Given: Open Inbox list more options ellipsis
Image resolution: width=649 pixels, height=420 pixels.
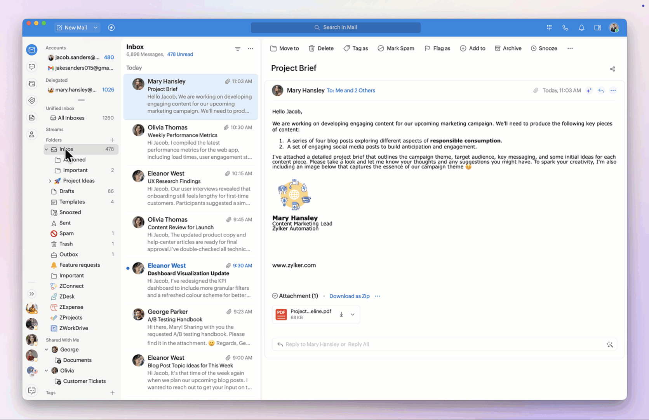Looking at the screenshot, I should (x=251, y=49).
